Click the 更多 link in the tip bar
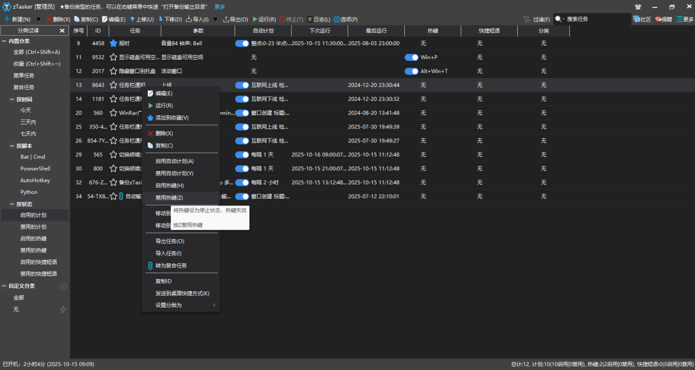 click(x=220, y=7)
